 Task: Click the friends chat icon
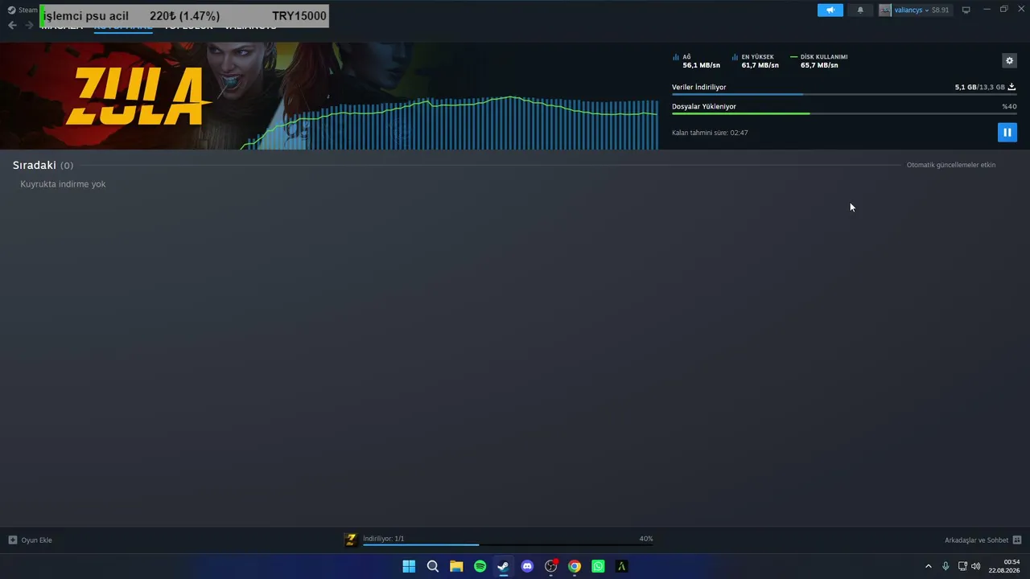(1016, 540)
